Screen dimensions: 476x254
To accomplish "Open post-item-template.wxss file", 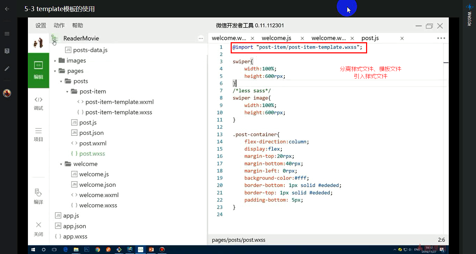I will [x=119, y=112].
